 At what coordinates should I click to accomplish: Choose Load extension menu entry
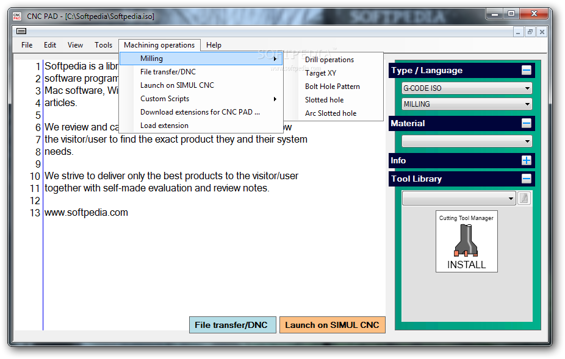coord(201,126)
